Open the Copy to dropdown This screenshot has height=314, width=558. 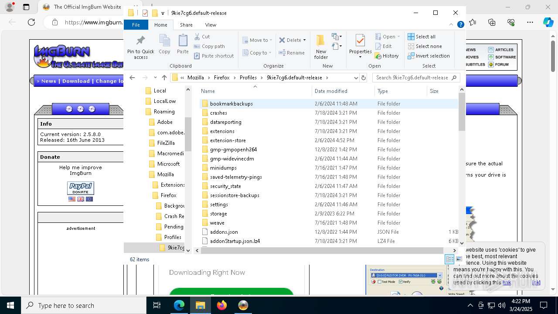click(257, 53)
